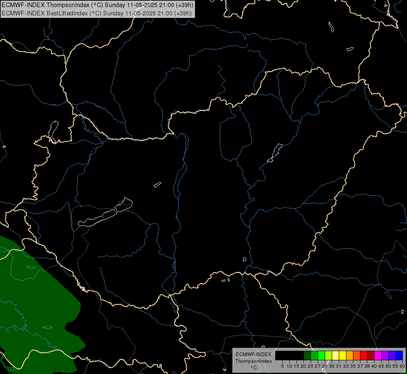Pick the pale yellow 30-31 legend swatch
407x374 pixels.
click(335, 355)
